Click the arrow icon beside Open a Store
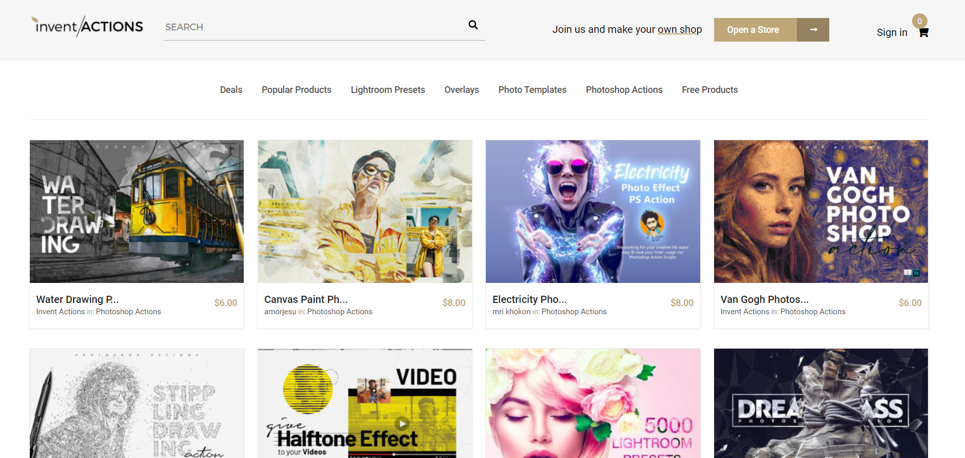 coord(813,30)
